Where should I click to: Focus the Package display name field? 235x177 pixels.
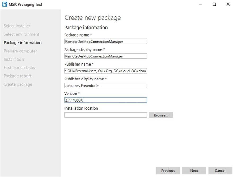point(105,56)
